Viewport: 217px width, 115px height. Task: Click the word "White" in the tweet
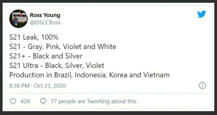[x=107, y=47]
